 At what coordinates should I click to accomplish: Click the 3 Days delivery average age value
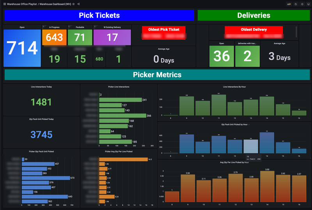[280, 56]
